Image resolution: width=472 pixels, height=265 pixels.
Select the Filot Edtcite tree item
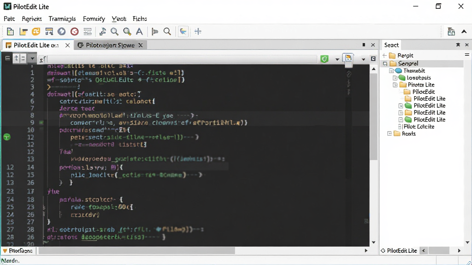pyautogui.click(x=419, y=127)
